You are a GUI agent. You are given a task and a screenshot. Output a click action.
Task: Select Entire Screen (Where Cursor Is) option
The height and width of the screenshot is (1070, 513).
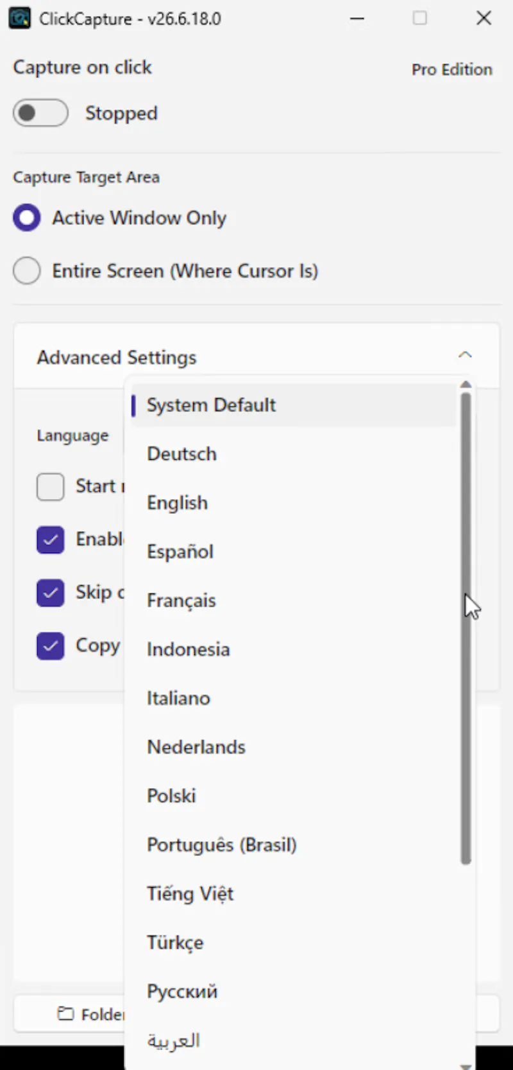pyautogui.click(x=27, y=270)
